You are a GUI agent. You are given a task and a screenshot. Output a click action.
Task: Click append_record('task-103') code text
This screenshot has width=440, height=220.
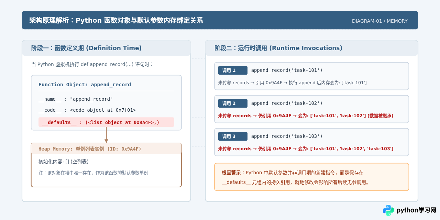287,136
